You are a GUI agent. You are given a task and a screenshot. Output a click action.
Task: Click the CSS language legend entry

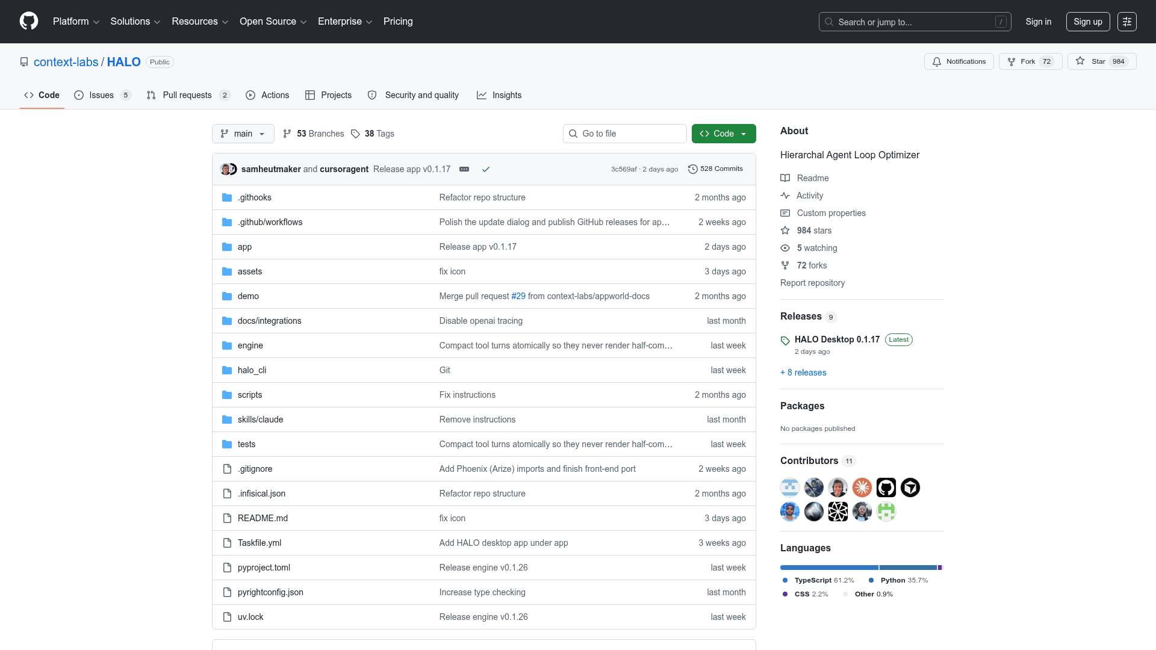806,594
